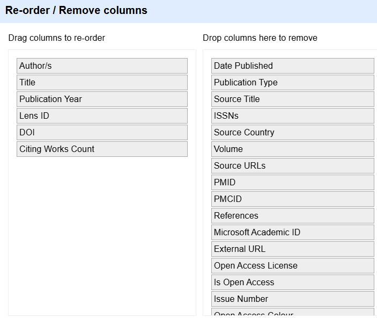This screenshot has width=377, height=318.
Task: Select the DOI column item
Action: 102,133
